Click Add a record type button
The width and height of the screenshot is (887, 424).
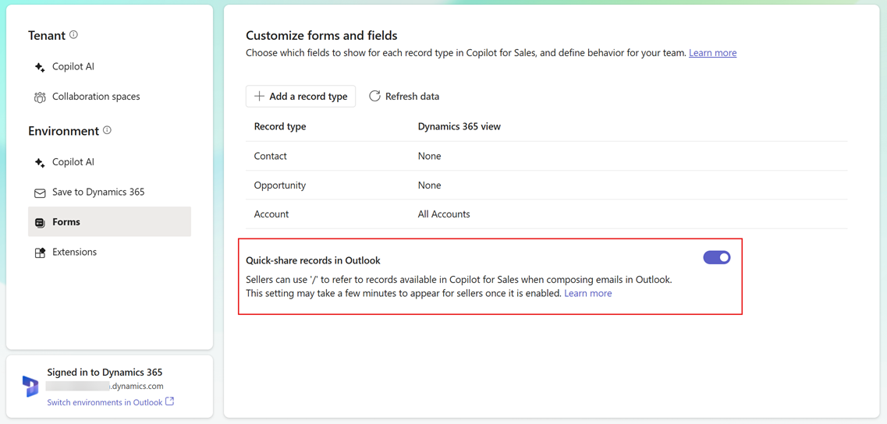pos(300,96)
